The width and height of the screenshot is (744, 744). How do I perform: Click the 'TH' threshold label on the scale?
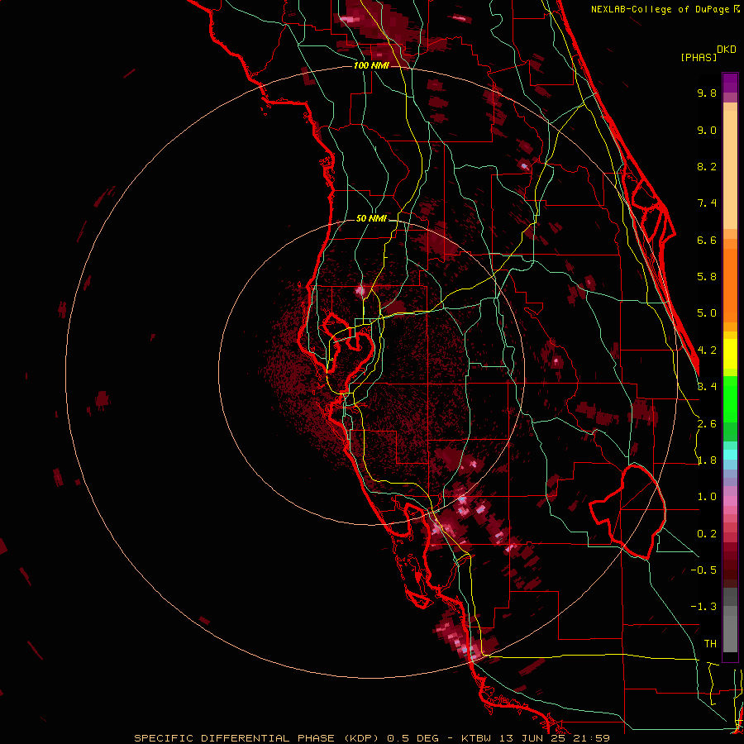(x=710, y=644)
